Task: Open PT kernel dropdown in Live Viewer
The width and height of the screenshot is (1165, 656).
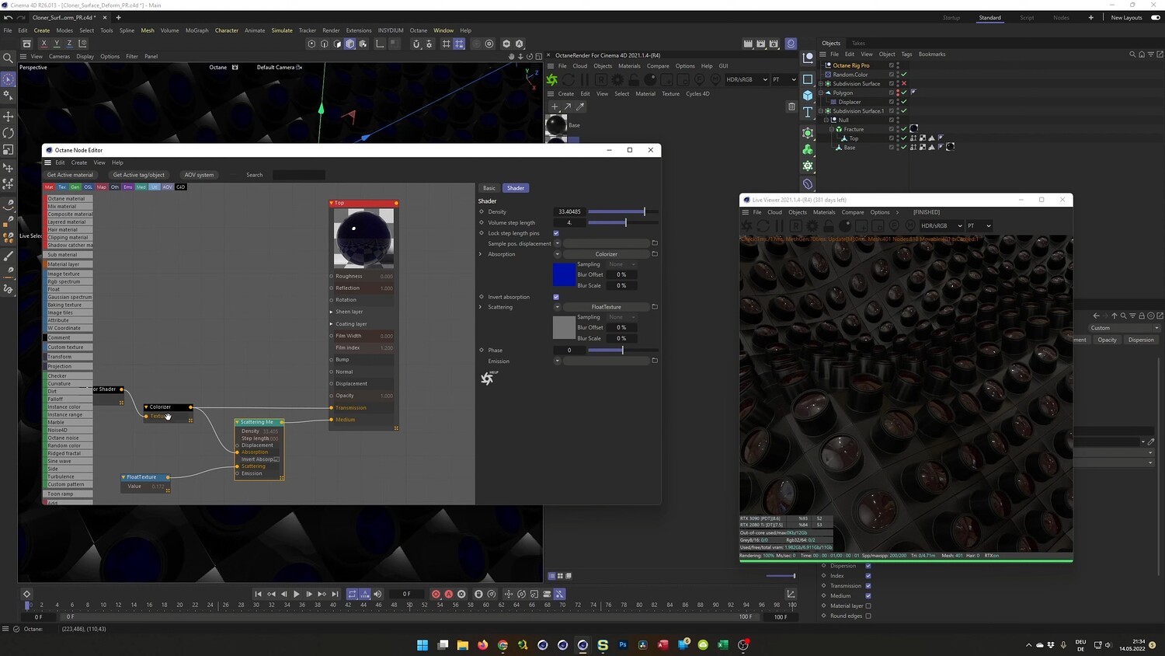Action: tap(979, 226)
